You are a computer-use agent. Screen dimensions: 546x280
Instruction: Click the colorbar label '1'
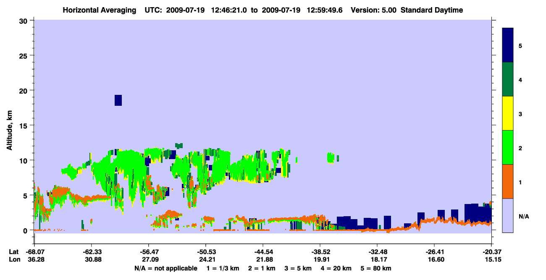(520, 182)
